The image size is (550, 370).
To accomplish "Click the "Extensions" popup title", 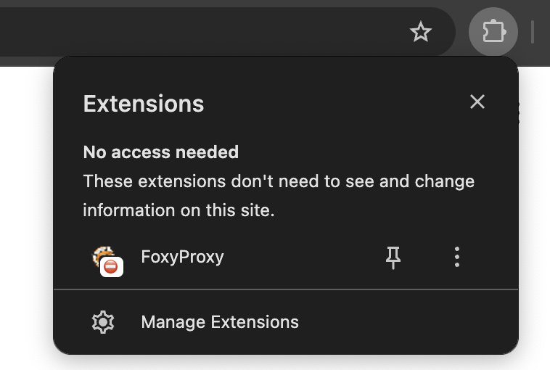I will [144, 104].
